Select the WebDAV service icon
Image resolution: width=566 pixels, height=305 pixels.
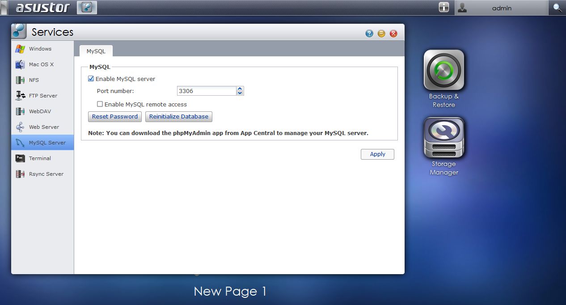(x=20, y=111)
